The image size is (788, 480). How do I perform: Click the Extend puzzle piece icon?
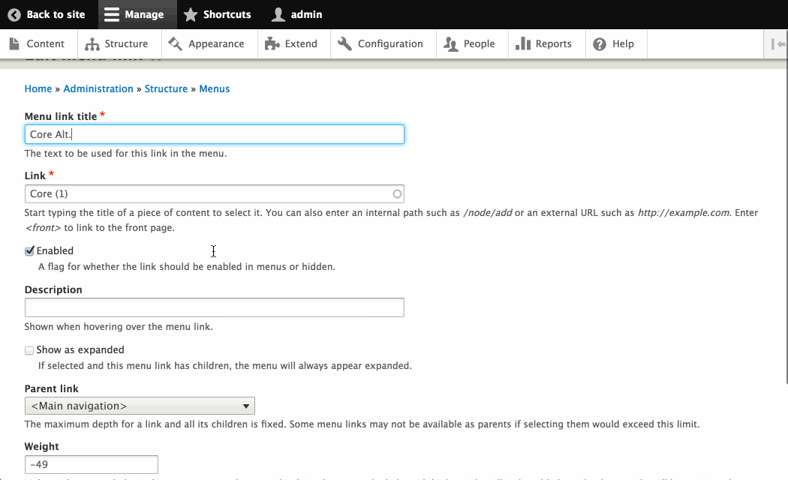(x=272, y=43)
